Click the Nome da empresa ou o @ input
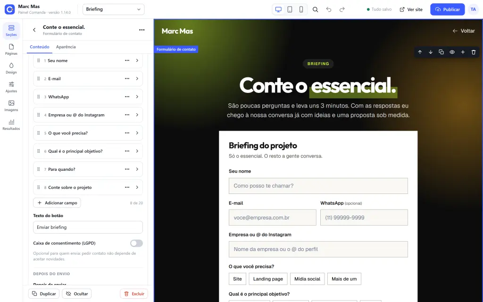 [x=318, y=249]
